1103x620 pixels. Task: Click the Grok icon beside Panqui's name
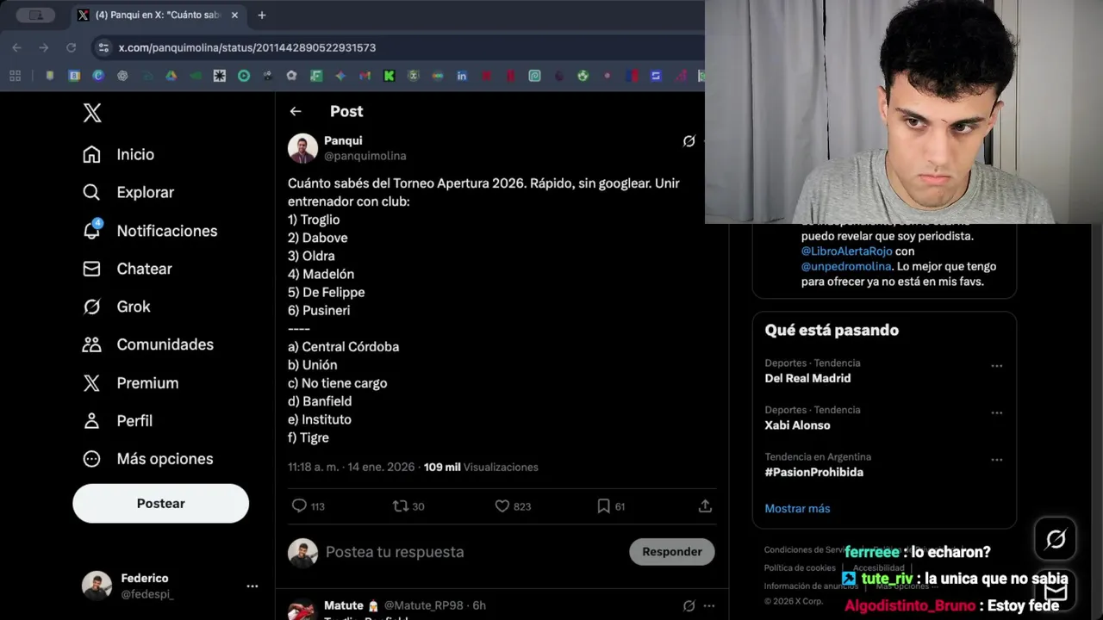point(689,141)
